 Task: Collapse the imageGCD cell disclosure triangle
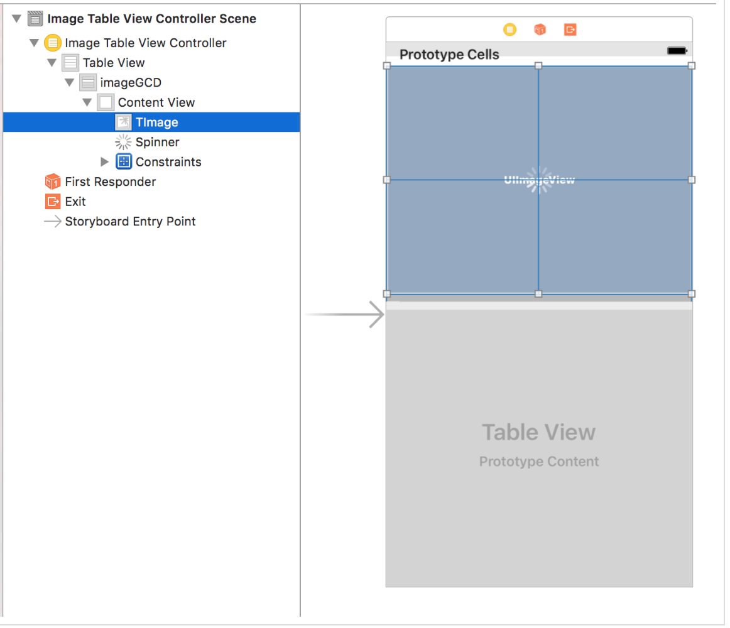pyautogui.click(x=70, y=82)
